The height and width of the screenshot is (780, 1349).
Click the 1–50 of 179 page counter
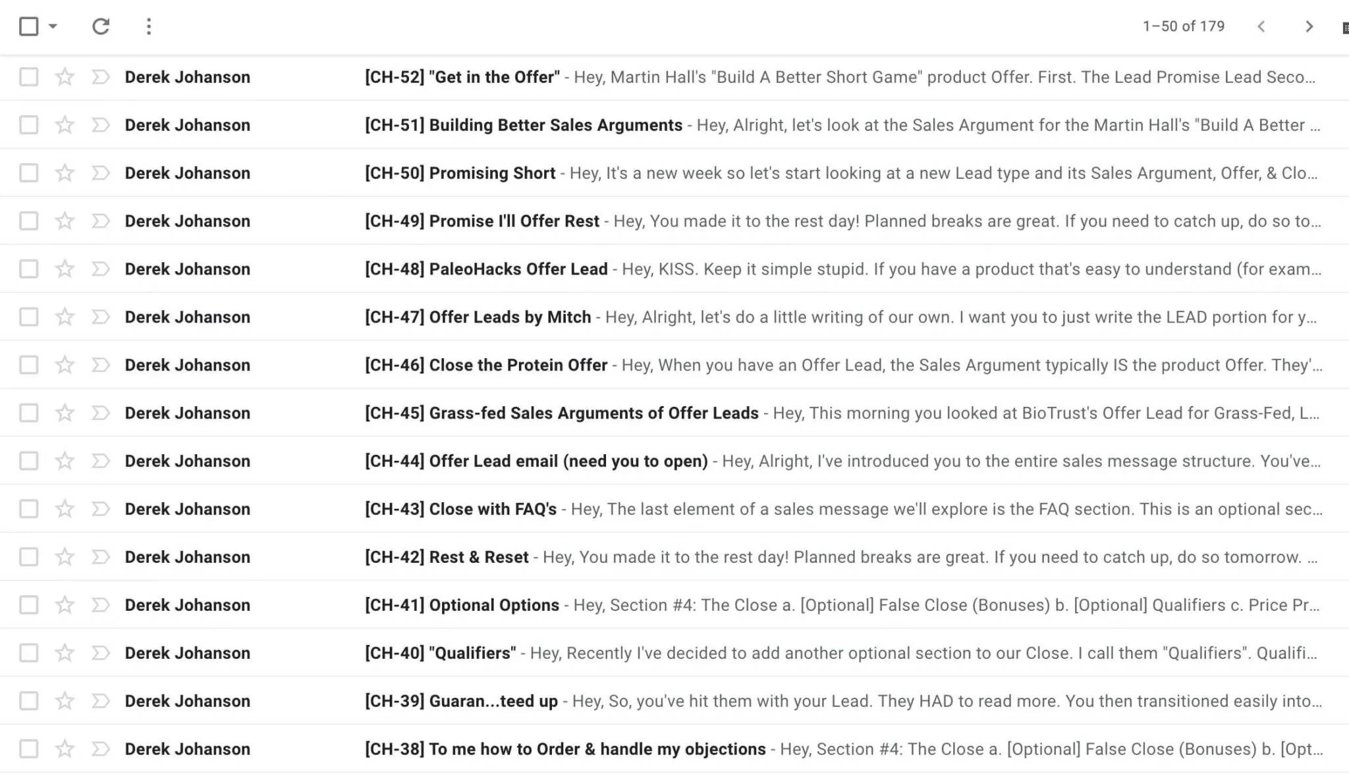coord(1184,26)
